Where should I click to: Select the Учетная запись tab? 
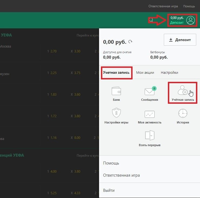coord(116,72)
